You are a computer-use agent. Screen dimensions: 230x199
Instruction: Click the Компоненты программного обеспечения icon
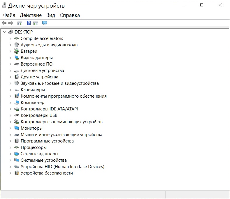pyautogui.click(x=17, y=96)
